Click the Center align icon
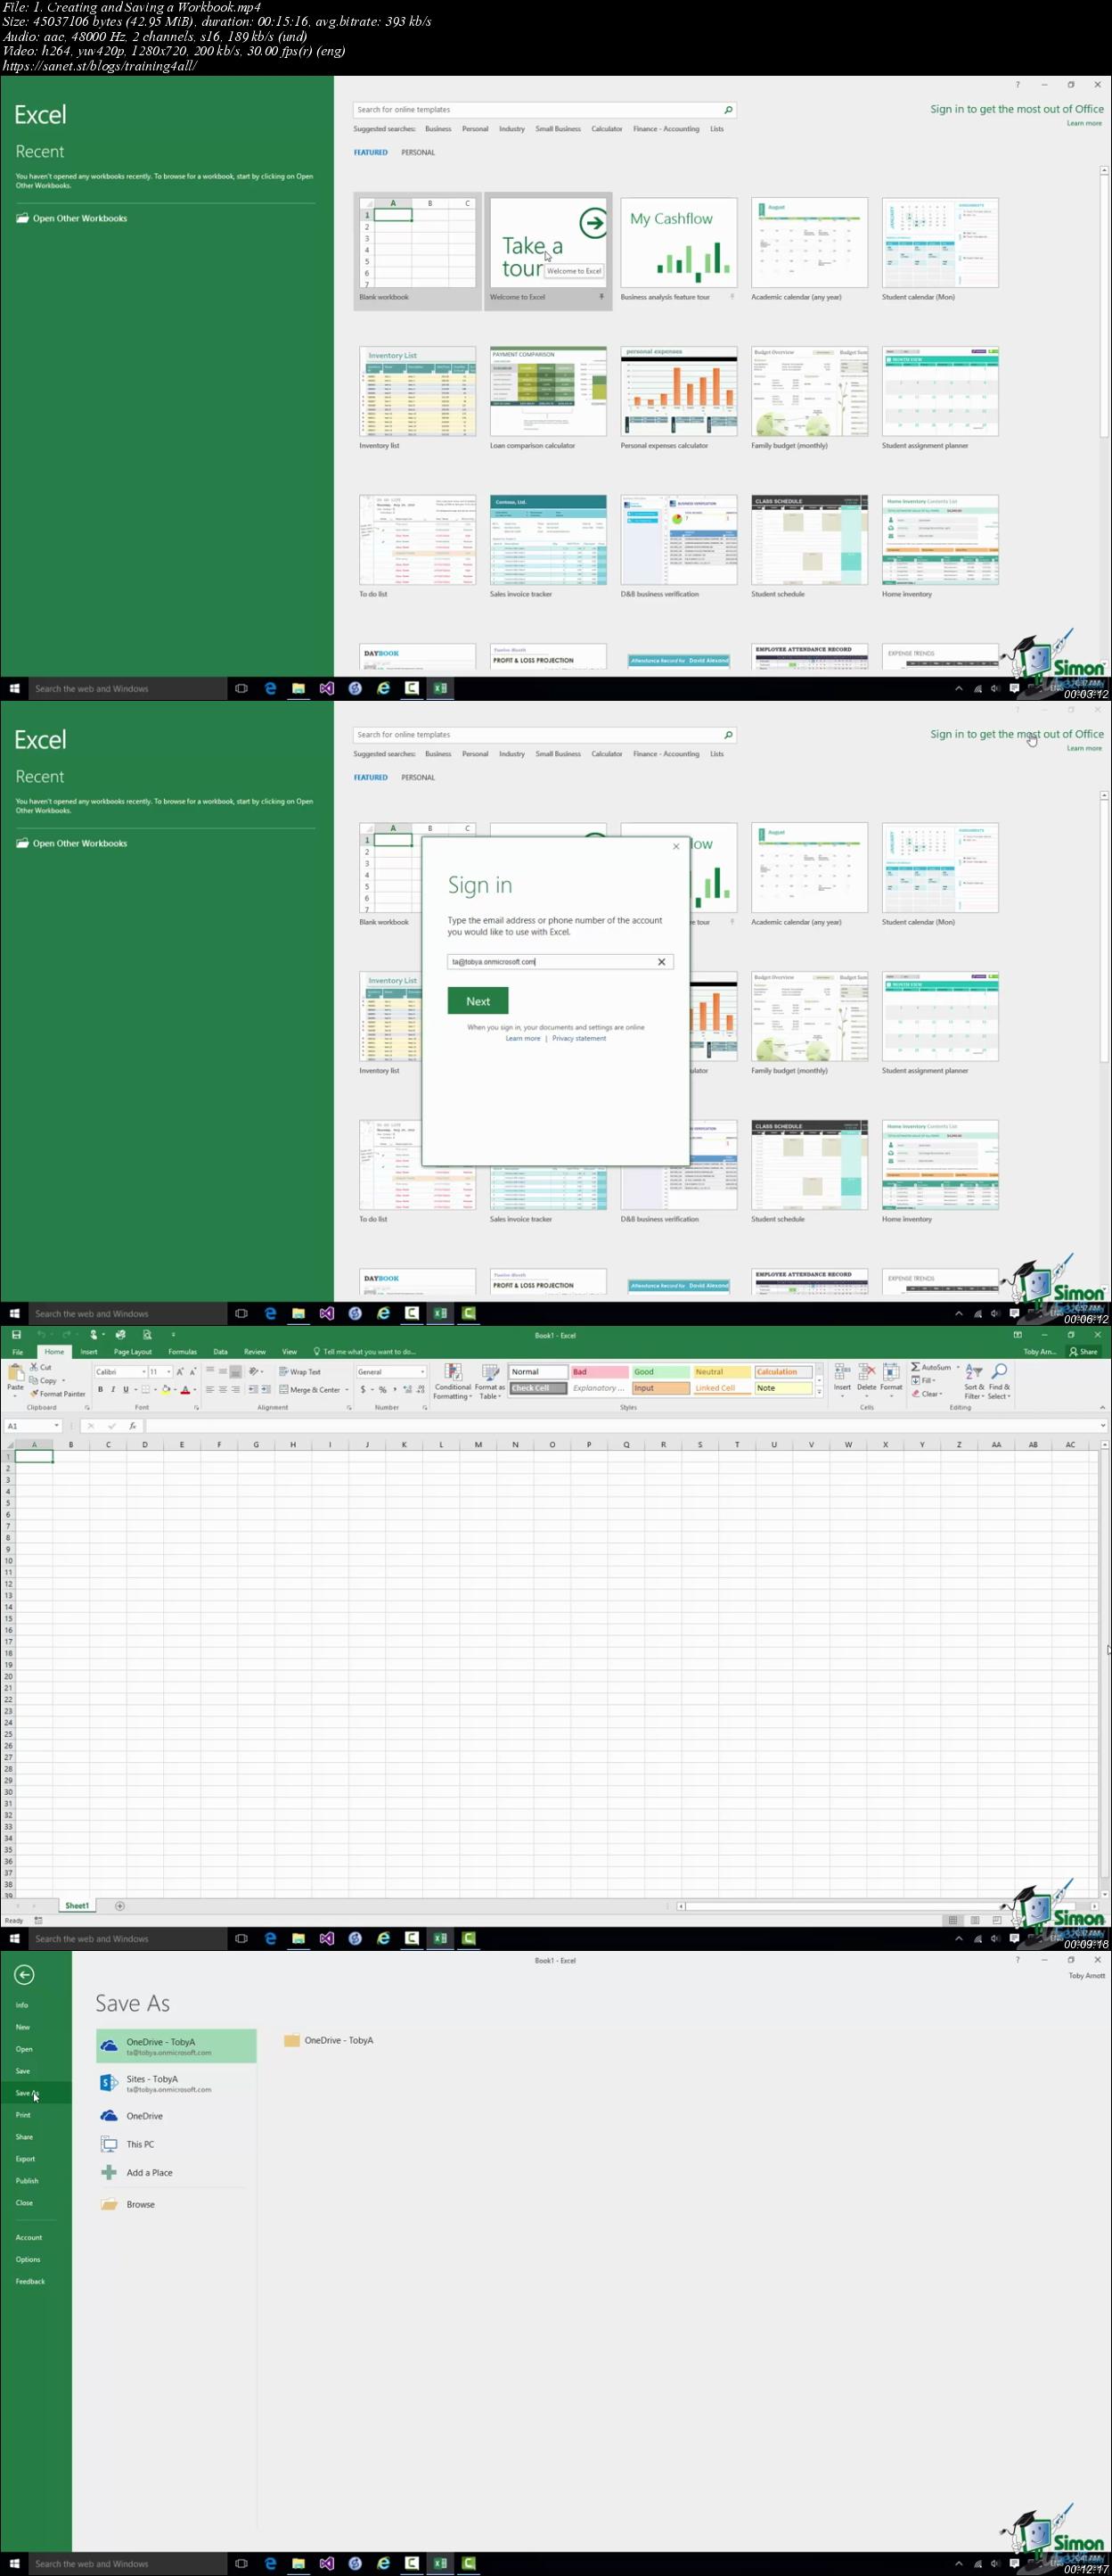The height and width of the screenshot is (2576, 1112). pyautogui.click(x=223, y=1389)
